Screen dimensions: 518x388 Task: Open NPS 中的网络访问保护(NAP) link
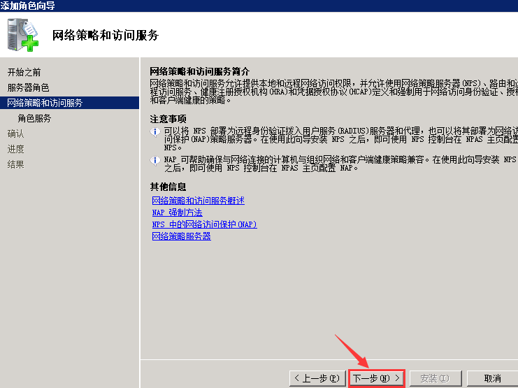pos(204,224)
